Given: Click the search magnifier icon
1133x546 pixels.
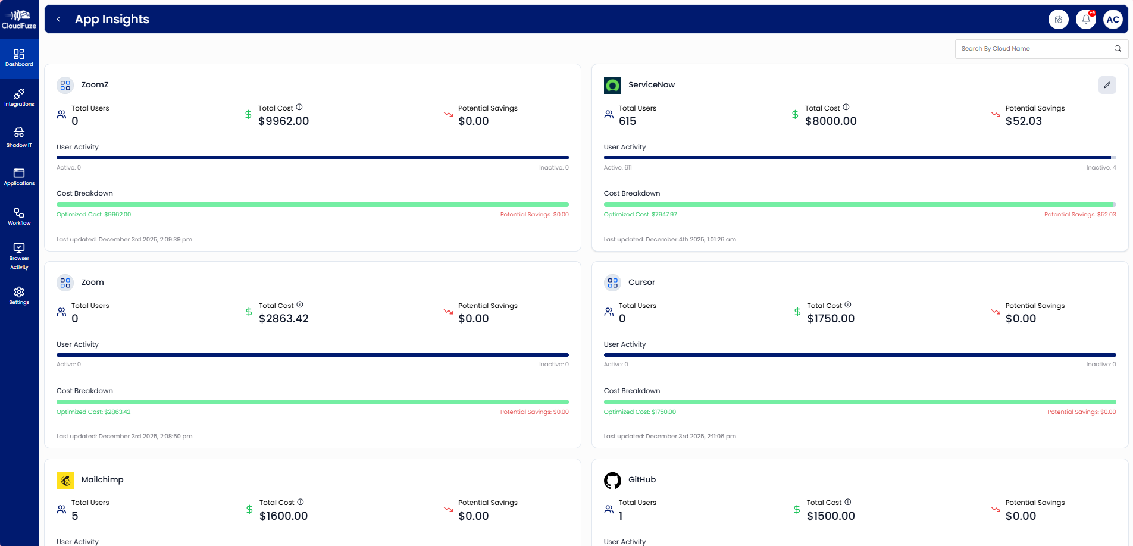Looking at the screenshot, I should click(x=1118, y=48).
